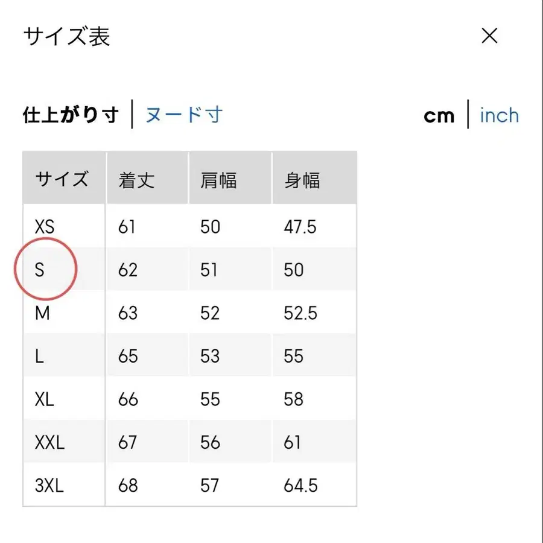Screen dimensions: 543x543
Task: Click the 61 length value for XS
Action: click(x=127, y=226)
